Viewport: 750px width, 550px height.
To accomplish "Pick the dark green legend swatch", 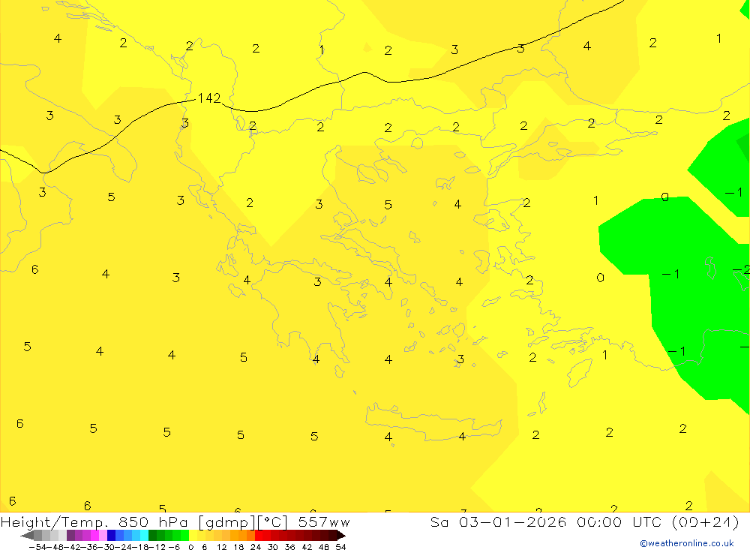I will click(x=152, y=536).
